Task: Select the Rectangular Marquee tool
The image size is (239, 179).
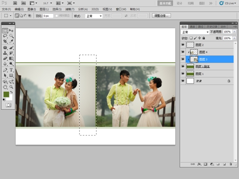Action: tap(5, 31)
